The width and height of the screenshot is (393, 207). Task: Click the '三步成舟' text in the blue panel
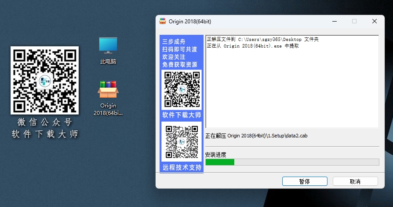[174, 41]
